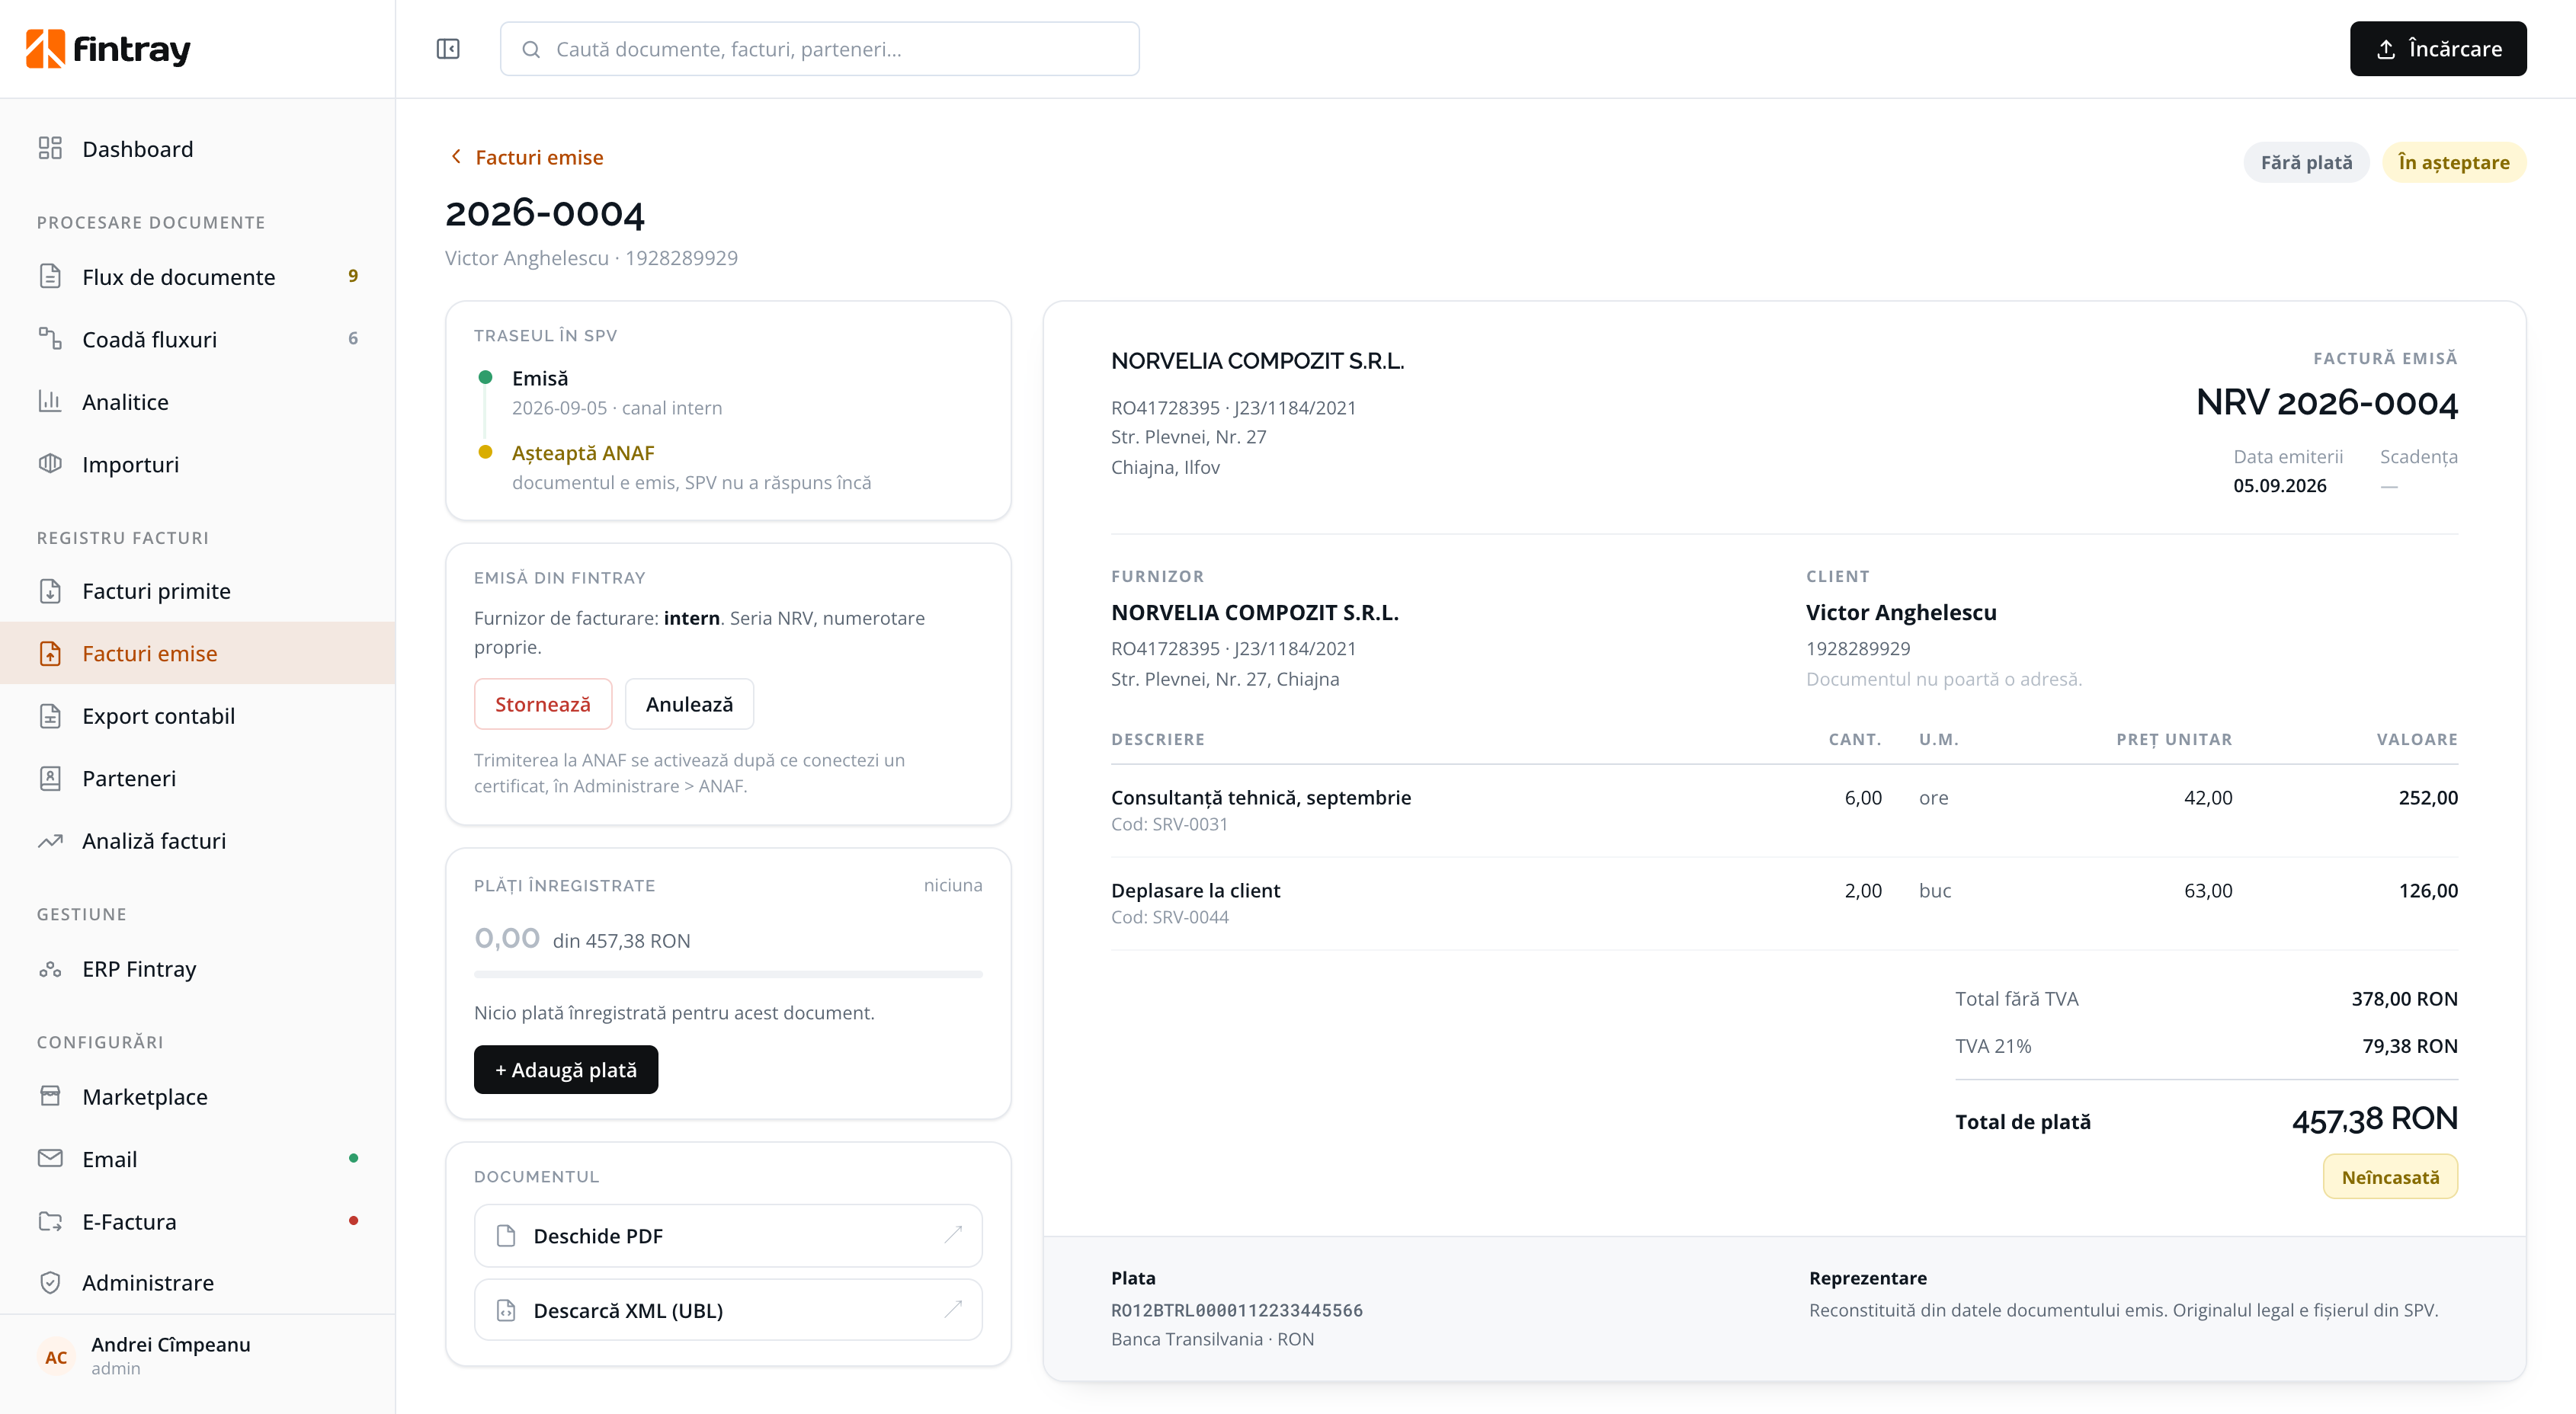Add a payment with Adaugă plată

click(566, 1070)
